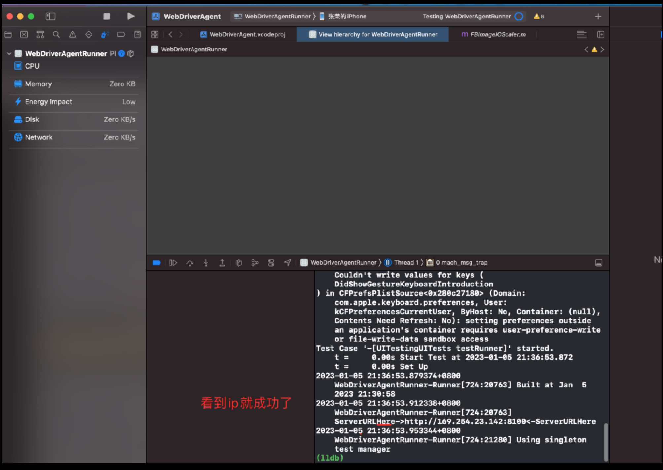Open the Project navigator folder icon
This screenshot has width=663, height=470.
click(x=8, y=34)
